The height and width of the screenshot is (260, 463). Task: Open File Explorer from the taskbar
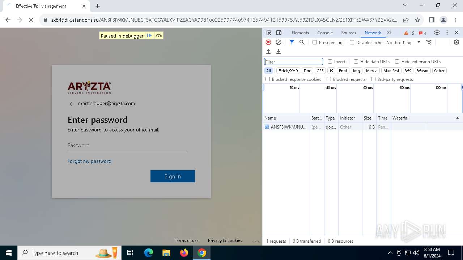click(x=166, y=253)
